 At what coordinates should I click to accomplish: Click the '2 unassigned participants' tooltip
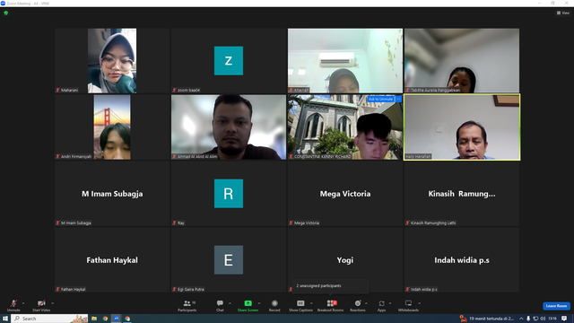click(x=330, y=285)
